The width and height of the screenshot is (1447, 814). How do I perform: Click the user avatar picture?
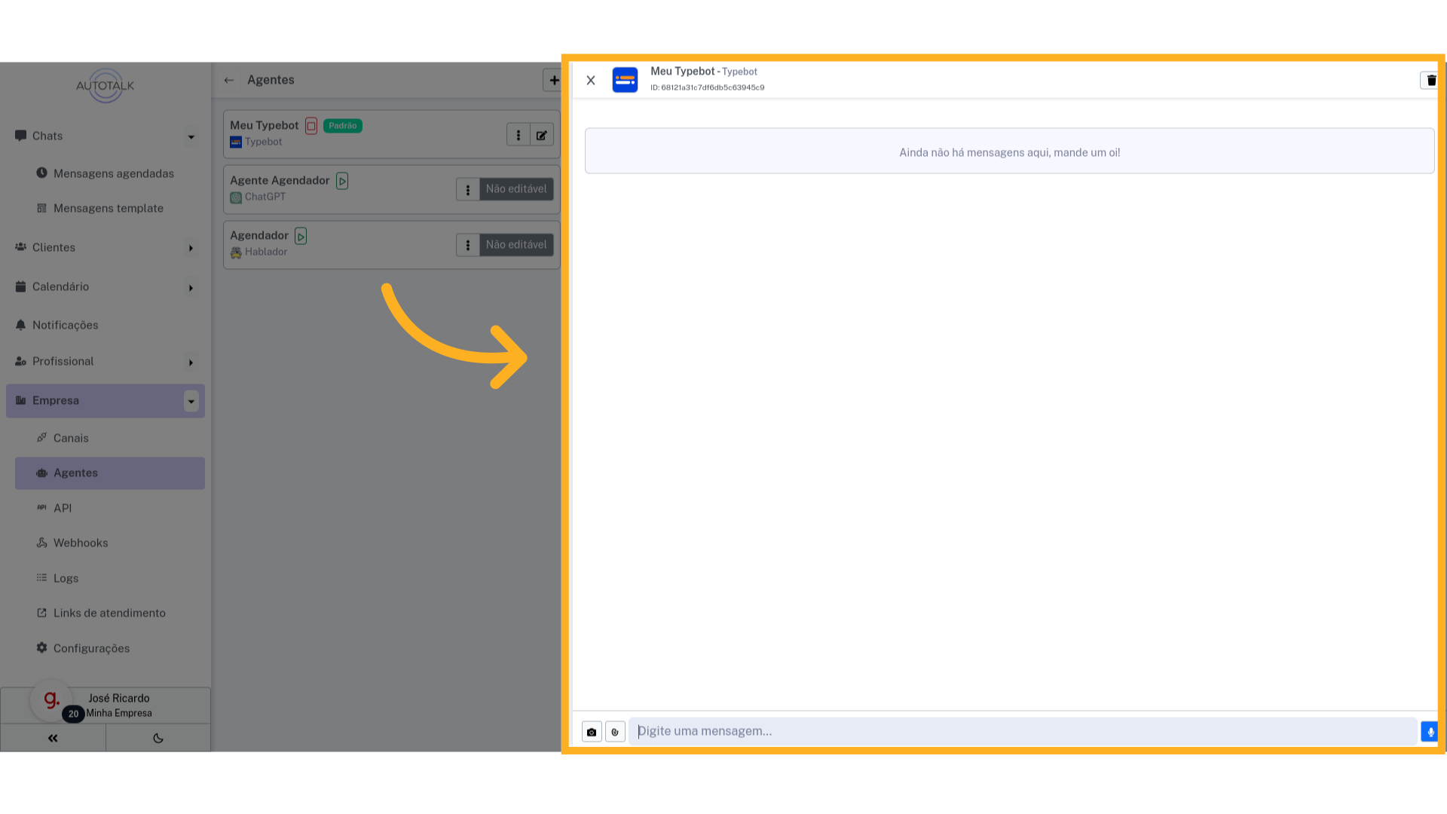[x=50, y=699]
